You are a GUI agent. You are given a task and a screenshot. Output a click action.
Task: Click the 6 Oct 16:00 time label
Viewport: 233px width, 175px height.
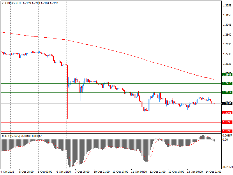(63, 172)
